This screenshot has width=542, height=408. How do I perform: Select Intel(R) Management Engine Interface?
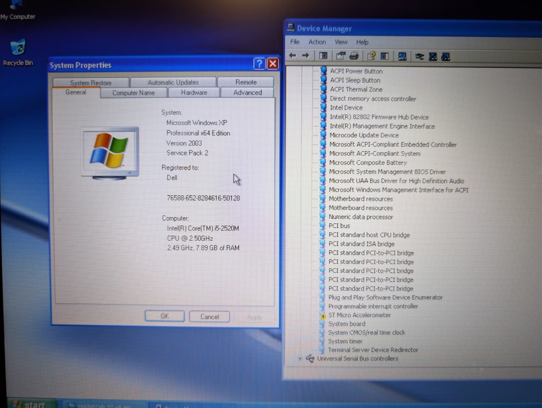(x=382, y=126)
